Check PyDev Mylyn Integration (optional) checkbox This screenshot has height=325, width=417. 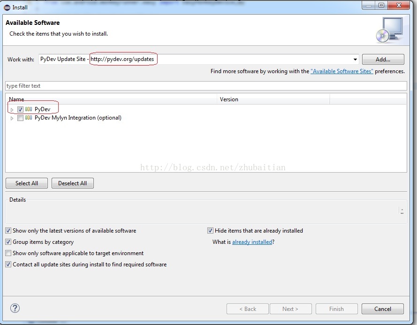pyautogui.click(x=20, y=118)
